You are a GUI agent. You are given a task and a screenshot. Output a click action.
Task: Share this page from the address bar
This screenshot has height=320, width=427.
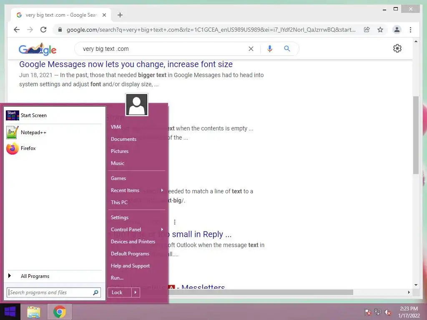coord(367,30)
